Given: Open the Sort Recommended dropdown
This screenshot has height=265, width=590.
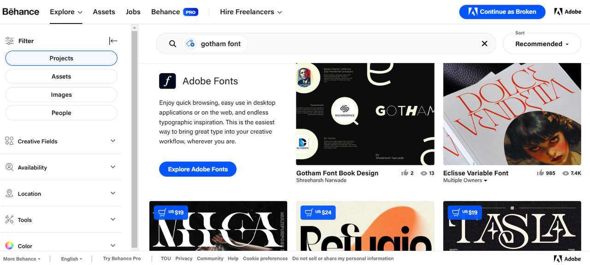Looking at the screenshot, I should pos(542,43).
